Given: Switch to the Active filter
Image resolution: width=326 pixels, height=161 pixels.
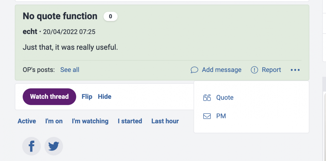Looking at the screenshot, I should [27, 121].
